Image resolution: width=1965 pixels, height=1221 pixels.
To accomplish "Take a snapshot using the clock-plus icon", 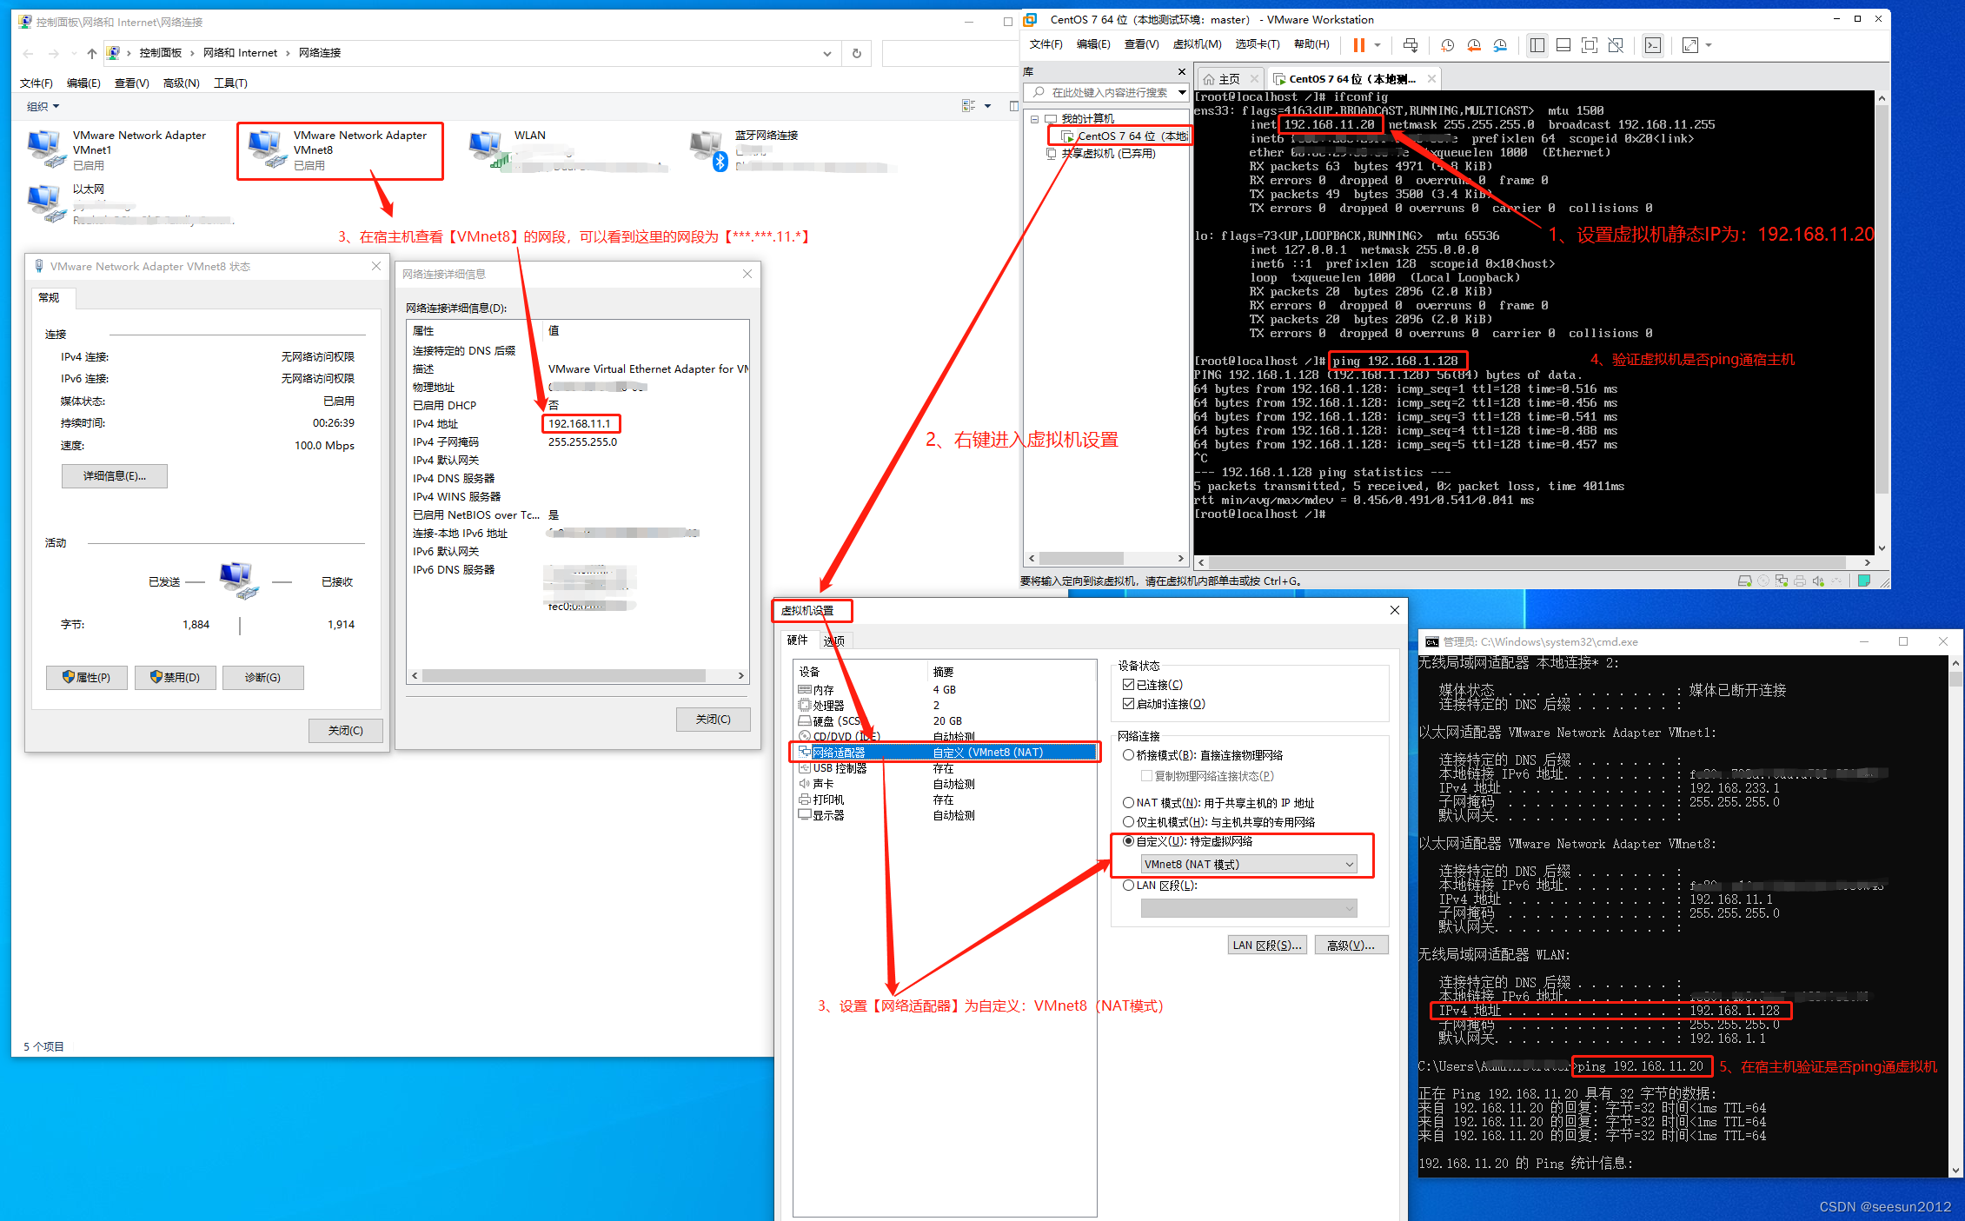I will pyautogui.click(x=1447, y=45).
